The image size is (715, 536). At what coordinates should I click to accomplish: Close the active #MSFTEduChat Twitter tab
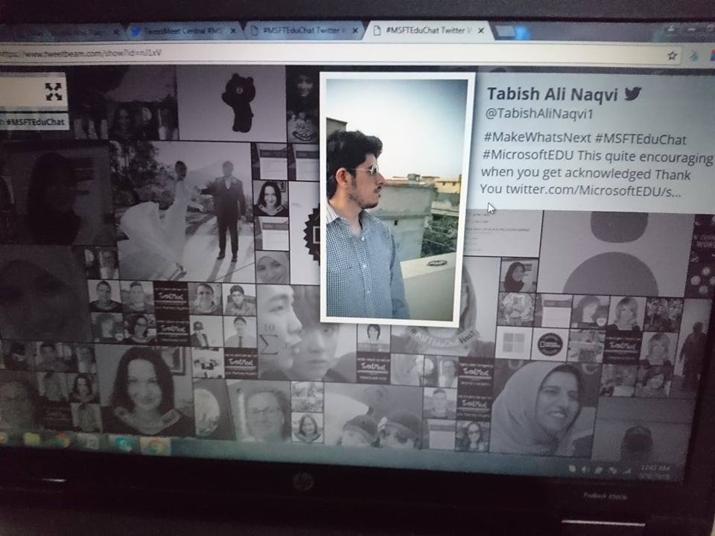(x=480, y=31)
